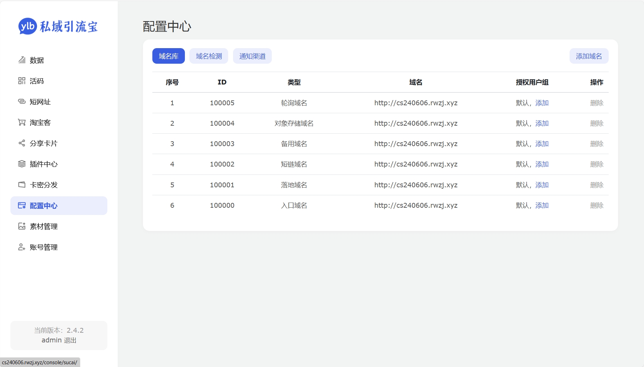
Task: Click the 数据 bar chart icon
Action: 22,60
